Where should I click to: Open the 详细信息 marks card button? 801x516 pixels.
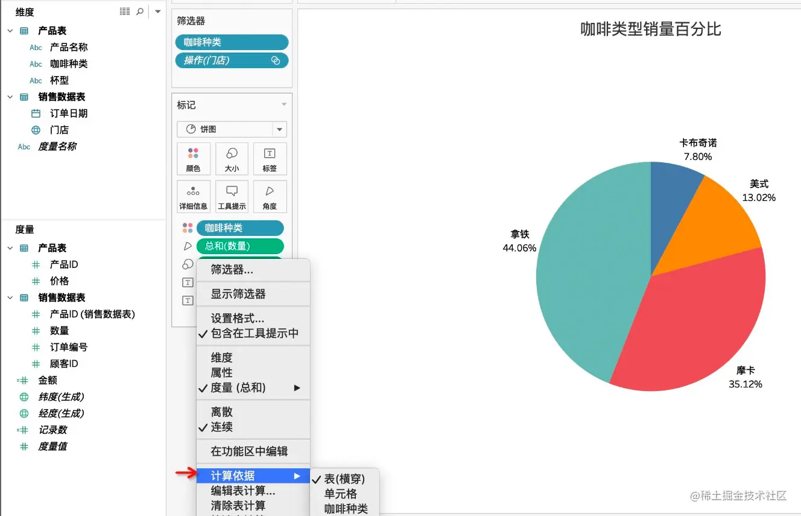194,197
